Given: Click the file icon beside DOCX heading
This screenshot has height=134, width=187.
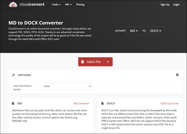Looking at the screenshot, I should (102, 103).
